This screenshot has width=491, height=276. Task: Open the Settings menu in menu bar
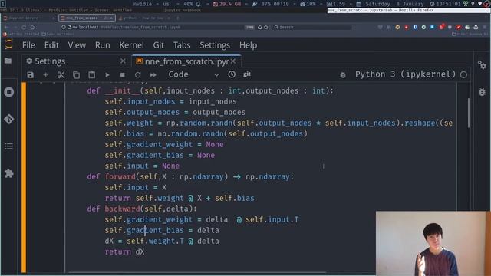[x=215, y=45]
